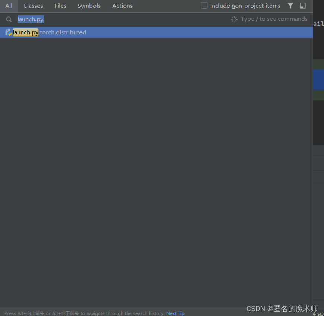Click the open-in-Find-window icon
This screenshot has width=324, height=316.
(x=302, y=6)
